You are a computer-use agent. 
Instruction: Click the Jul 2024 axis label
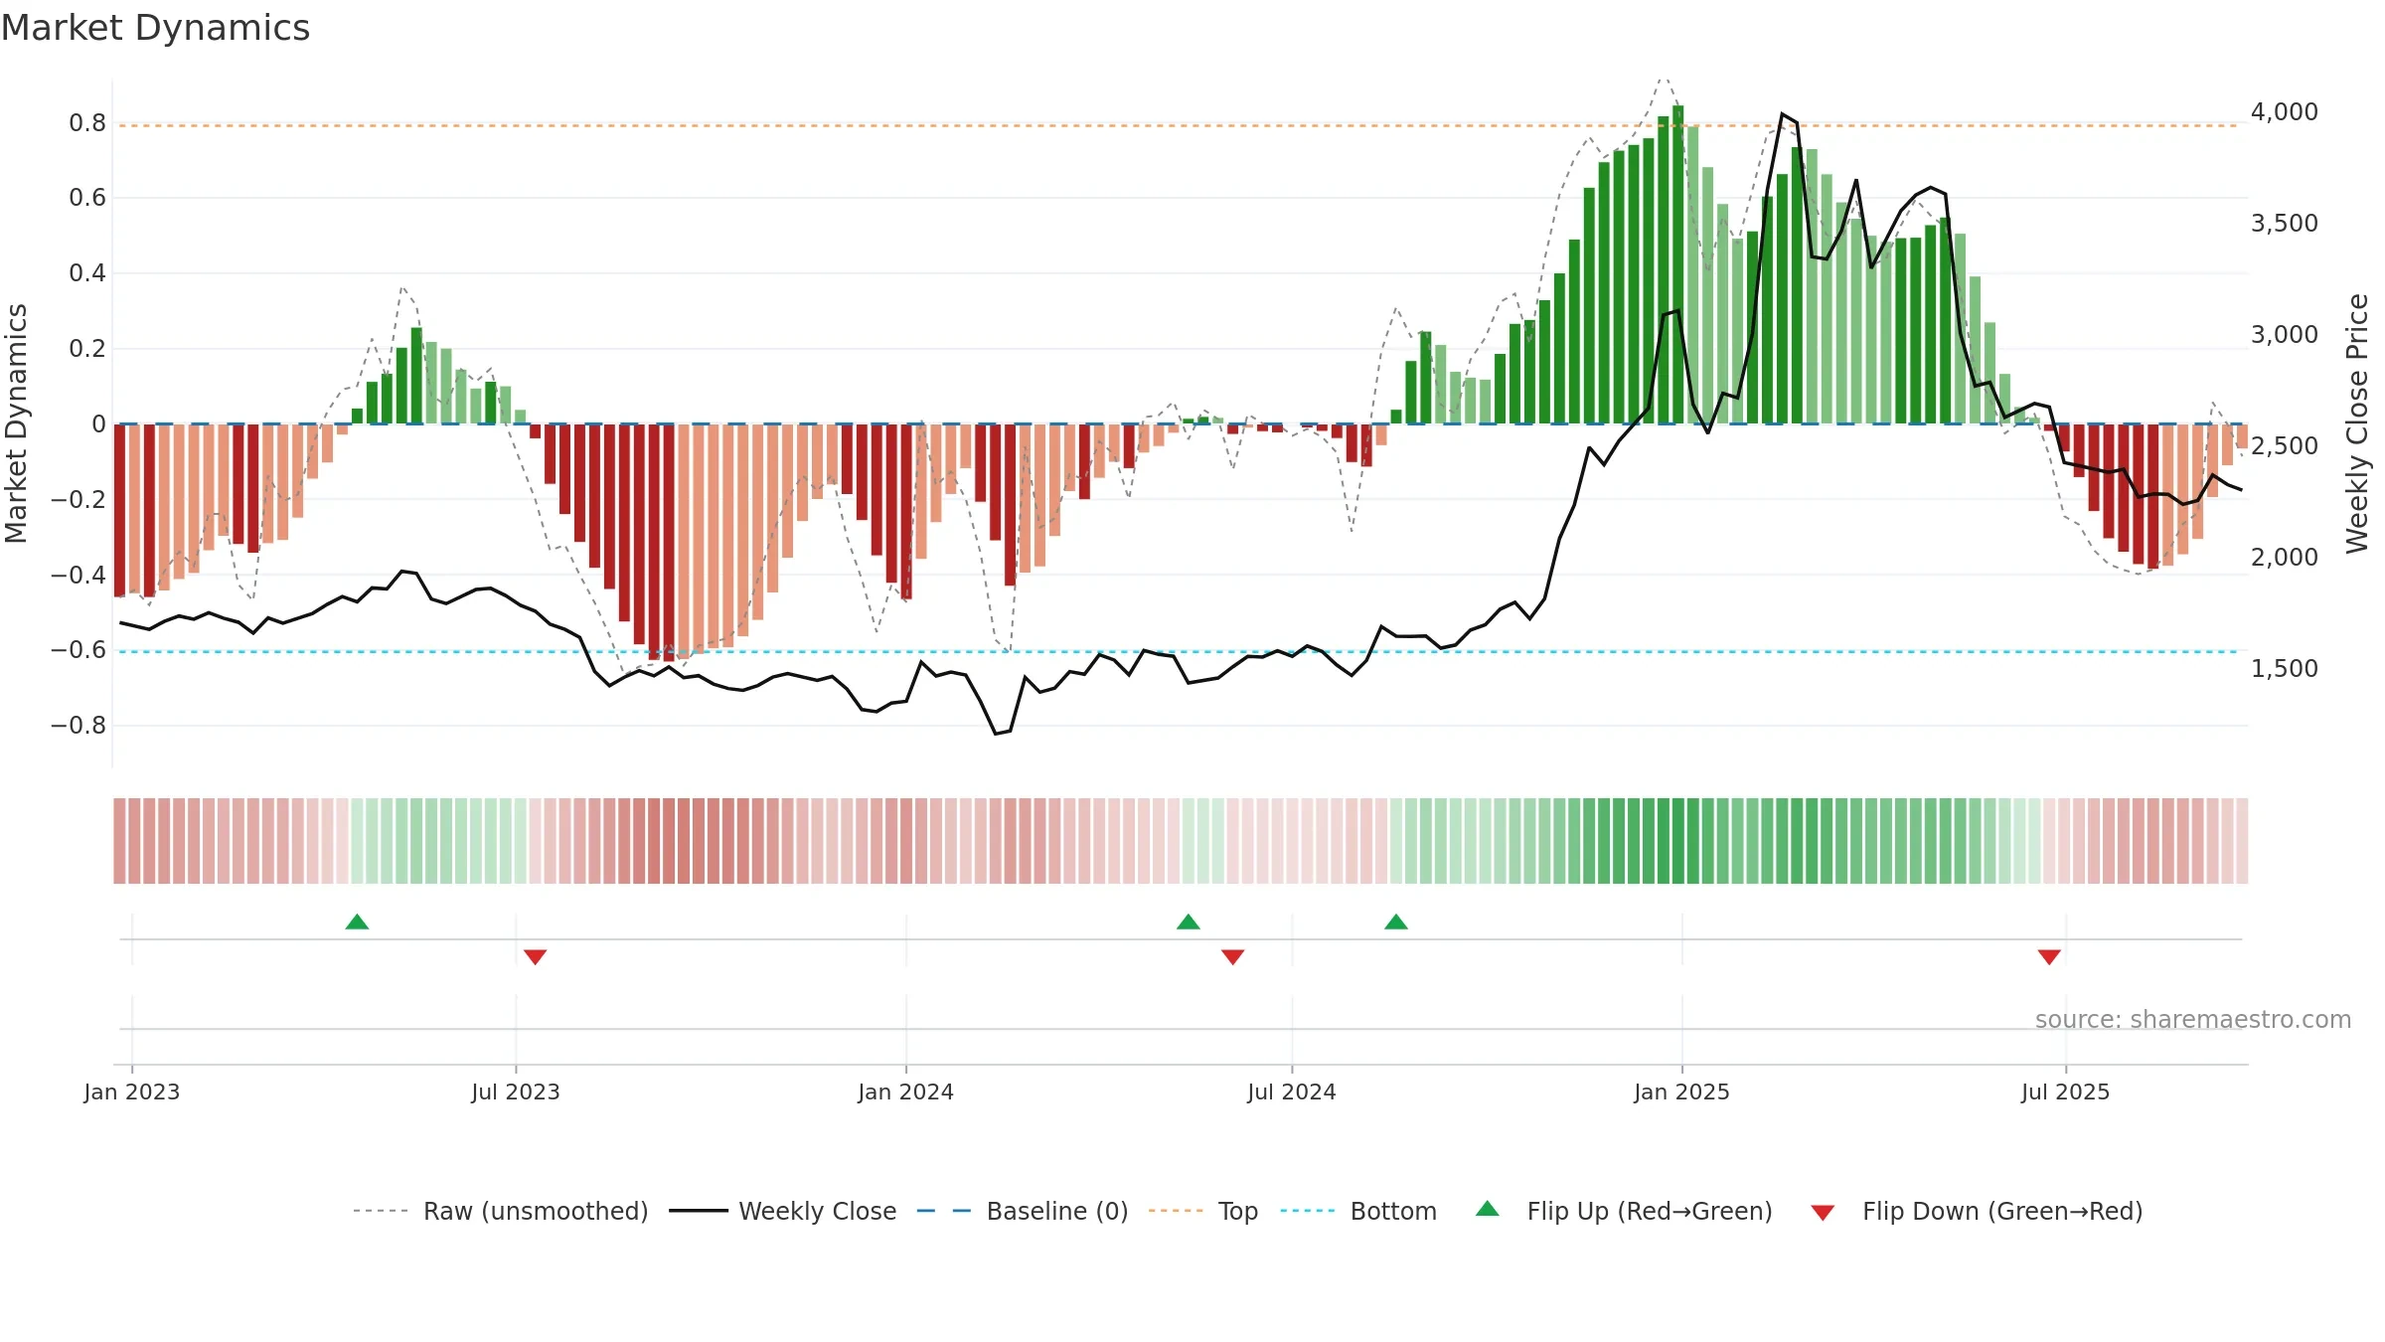click(1292, 1091)
